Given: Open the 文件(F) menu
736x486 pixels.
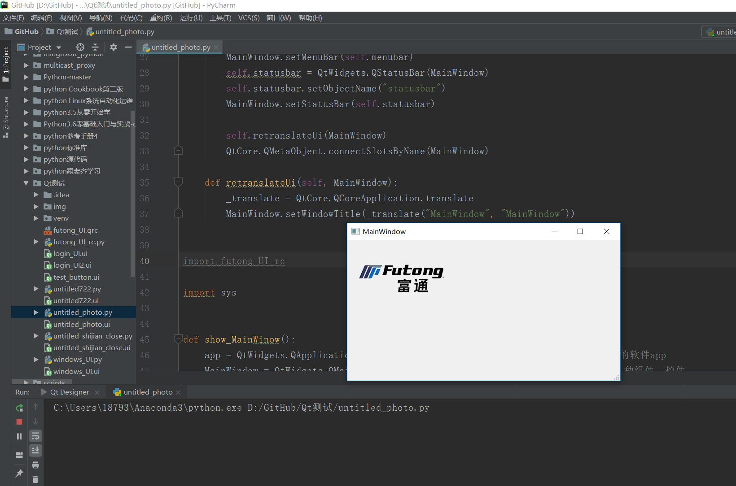Looking at the screenshot, I should click(13, 18).
